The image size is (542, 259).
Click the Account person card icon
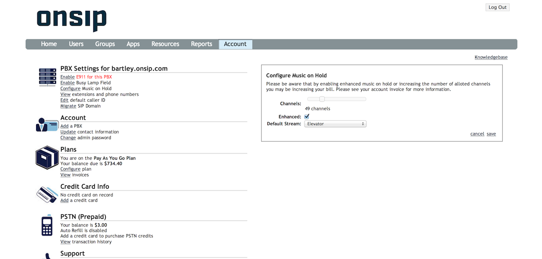47,124
